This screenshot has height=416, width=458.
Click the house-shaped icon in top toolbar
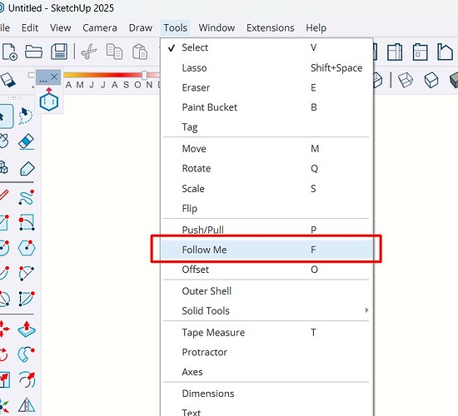pyautogui.click(x=445, y=52)
